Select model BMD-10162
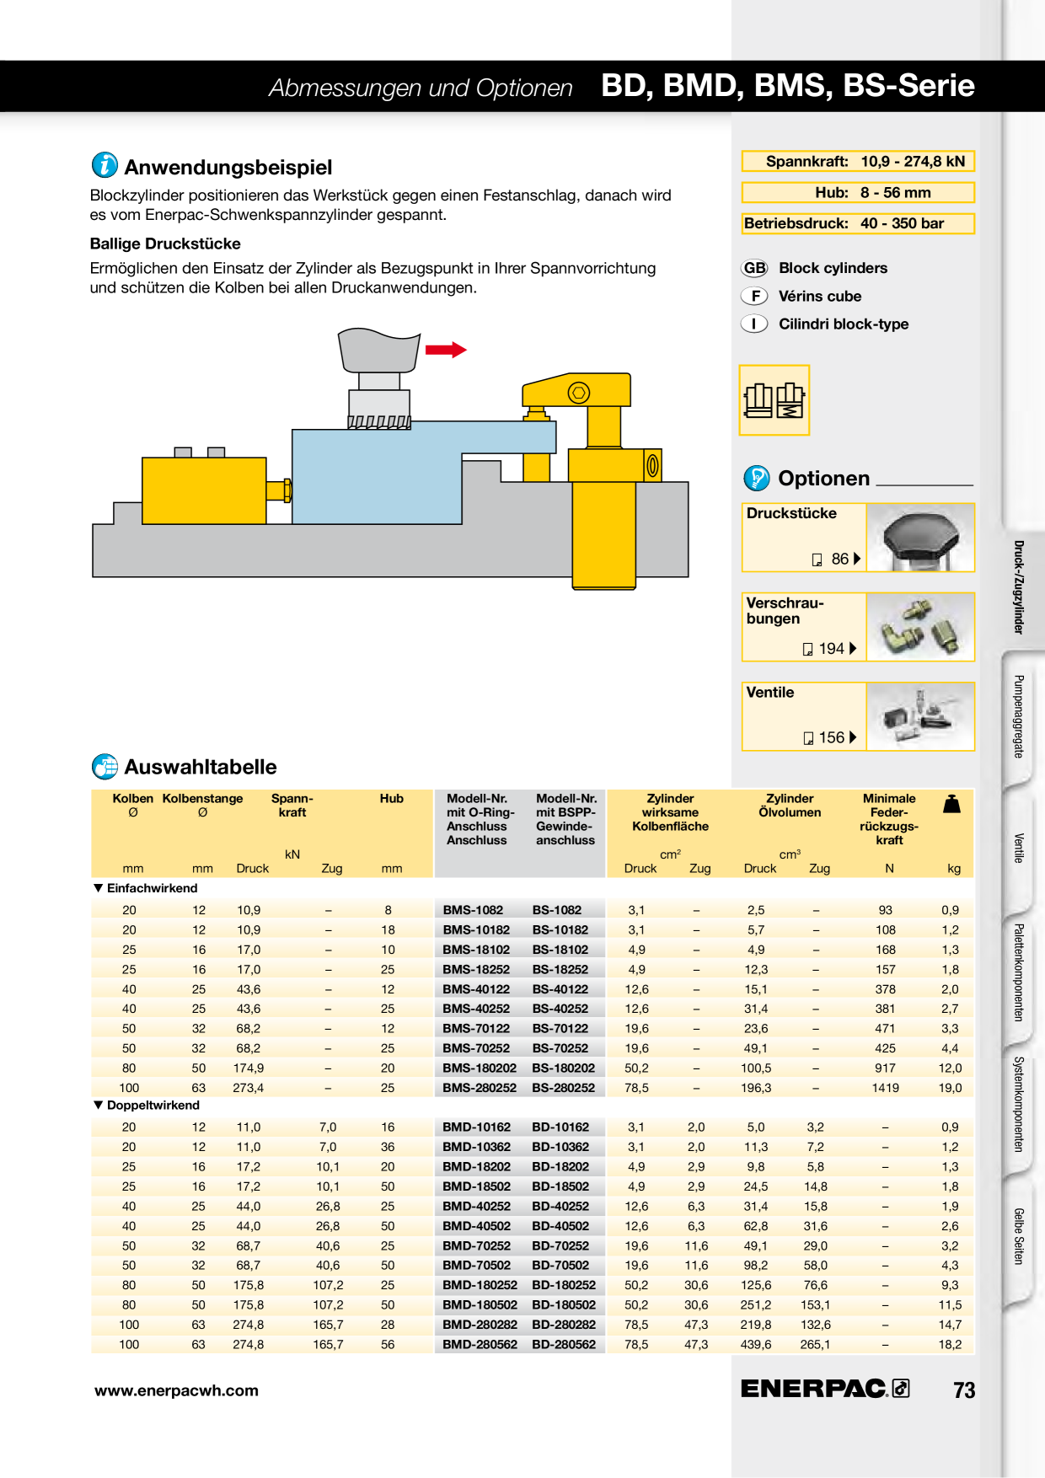1045x1478 pixels. click(x=476, y=1127)
